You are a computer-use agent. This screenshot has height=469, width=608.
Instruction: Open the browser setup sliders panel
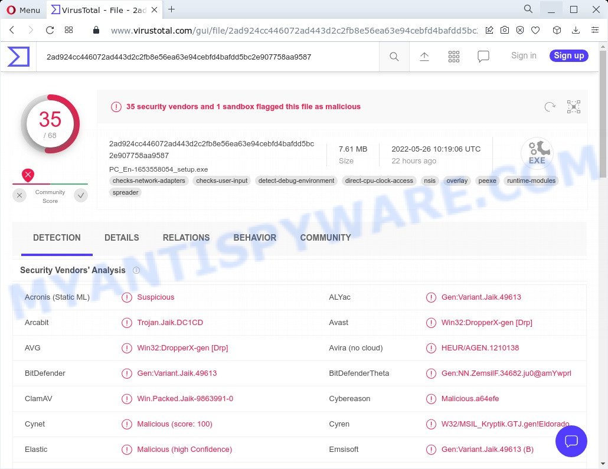594,29
